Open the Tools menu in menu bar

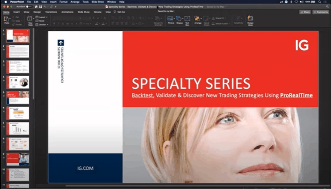pos(85,2)
